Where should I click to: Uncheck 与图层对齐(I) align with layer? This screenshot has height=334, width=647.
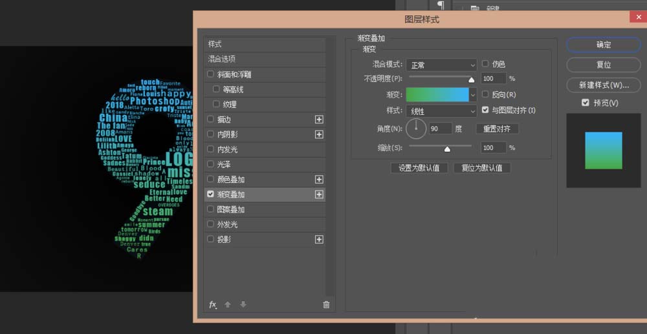485,110
